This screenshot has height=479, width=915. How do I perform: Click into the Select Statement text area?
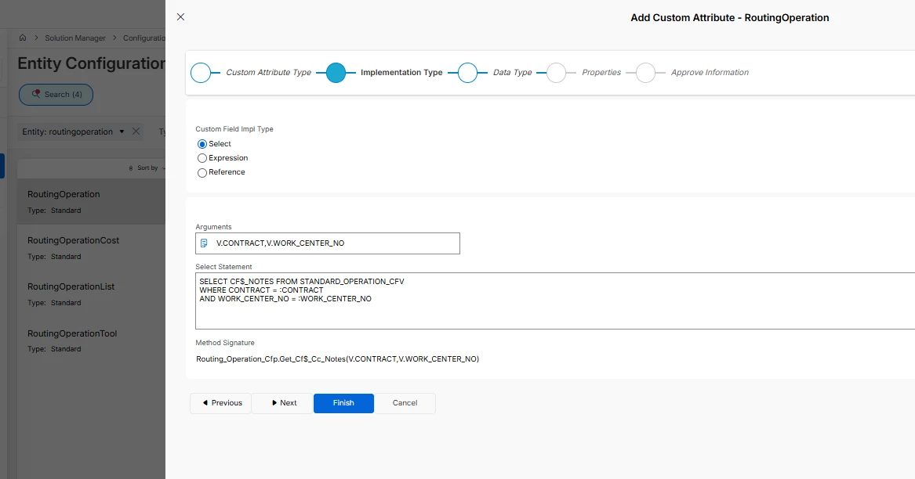555,301
